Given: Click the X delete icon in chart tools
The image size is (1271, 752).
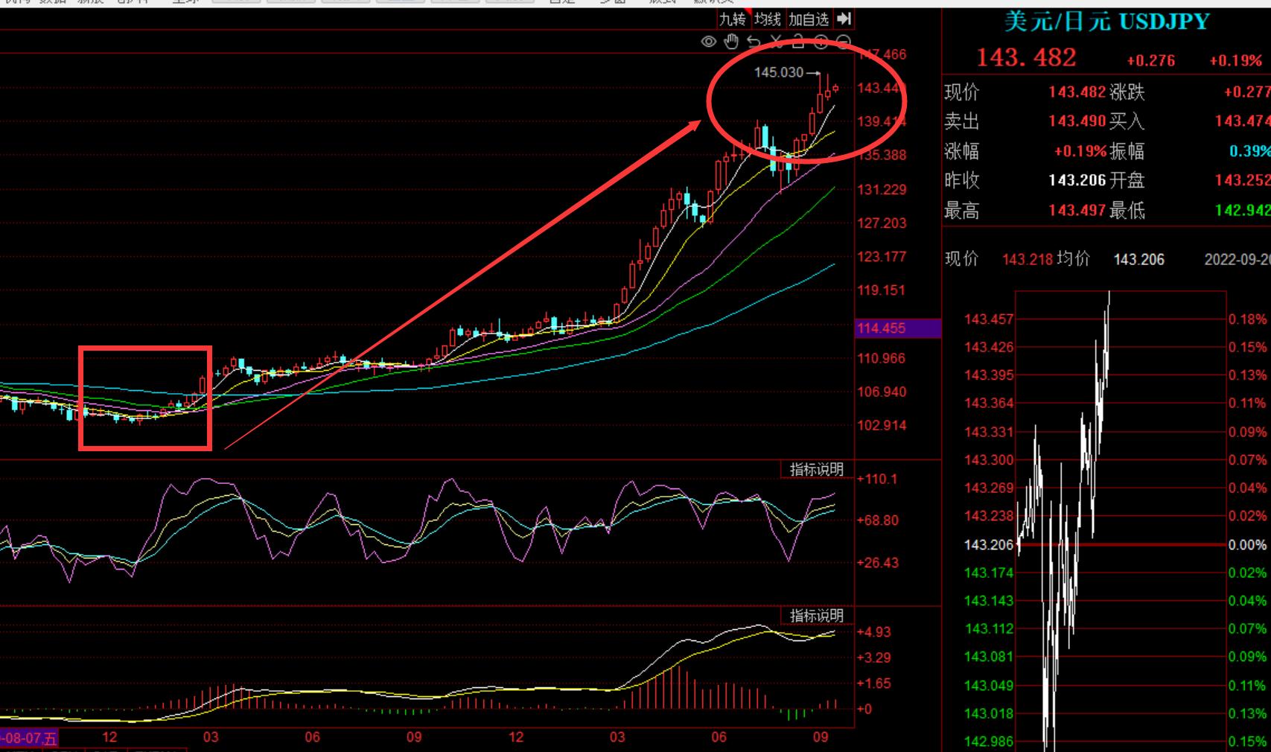Looking at the screenshot, I should pyautogui.click(x=776, y=42).
